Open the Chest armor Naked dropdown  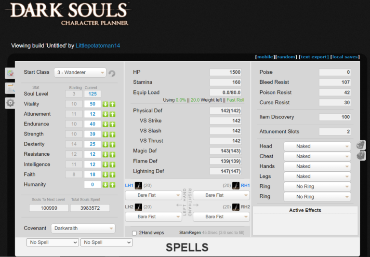[317, 156]
